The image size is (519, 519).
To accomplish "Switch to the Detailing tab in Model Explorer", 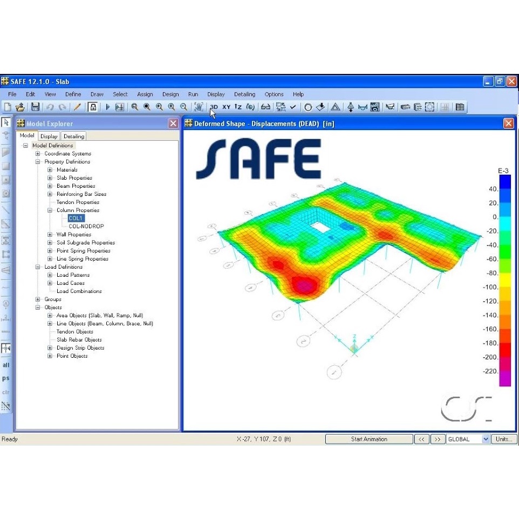I will pos(74,136).
